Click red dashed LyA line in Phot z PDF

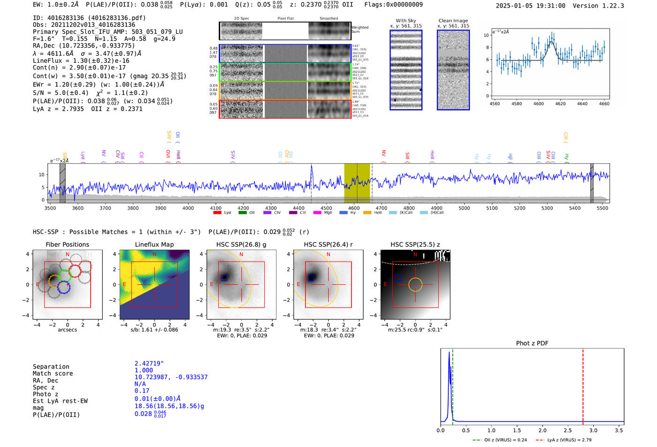(583, 387)
